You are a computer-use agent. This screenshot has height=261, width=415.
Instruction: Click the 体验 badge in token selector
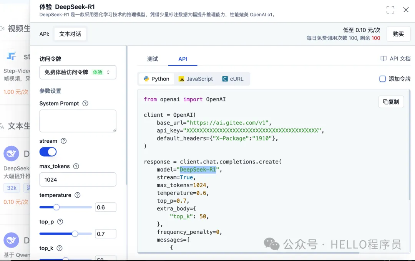click(97, 72)
